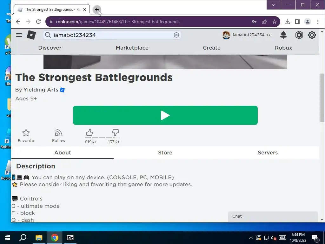The image size is (325, 244).
Task: Go back to previous page
Action: [x=18, y=22]
